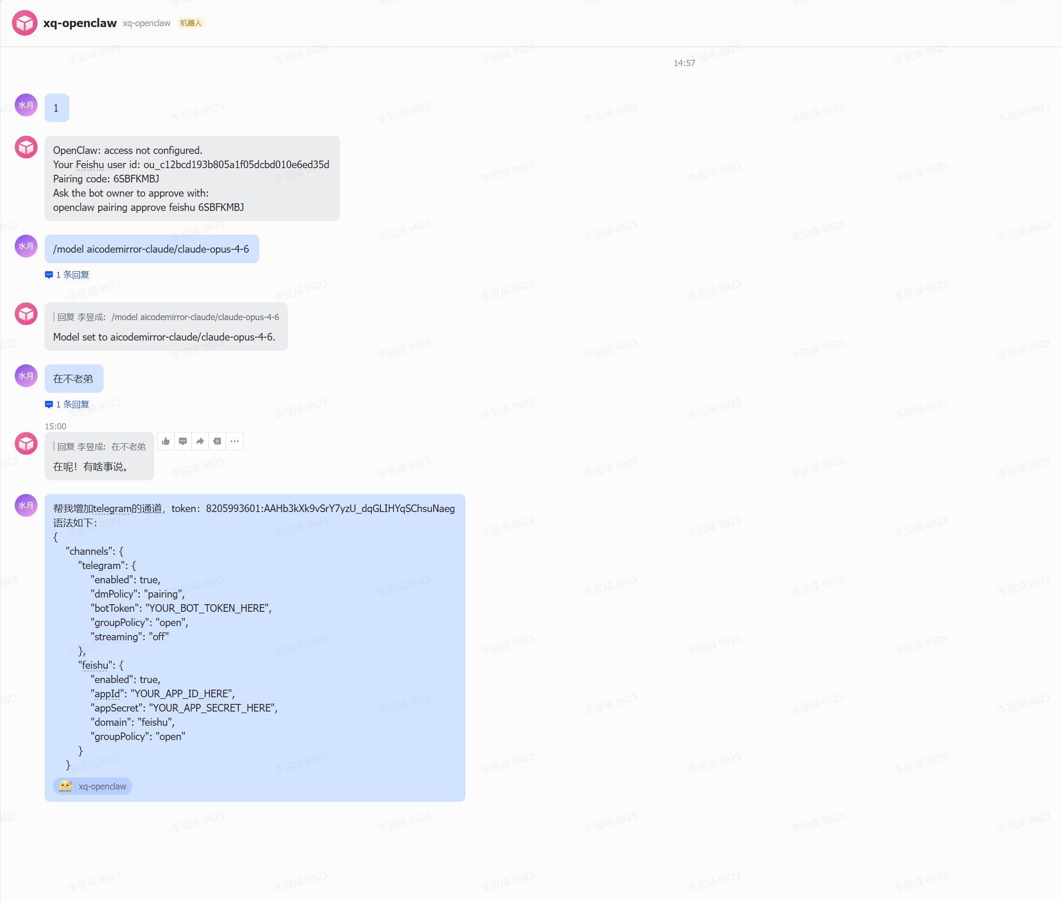The height and width of the screenshot is (902, 1062).
Task: Click the 15:00 timestamp
Action: click(x=55, y=427)
